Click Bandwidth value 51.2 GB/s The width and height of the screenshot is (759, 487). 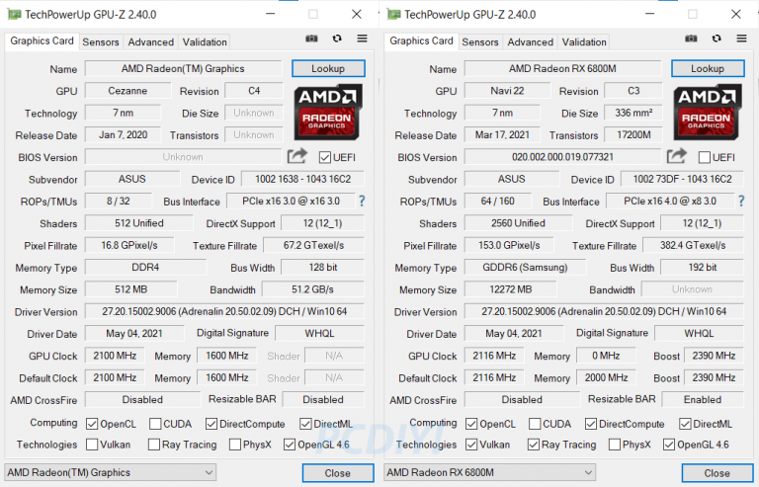(x=312, y=289)
